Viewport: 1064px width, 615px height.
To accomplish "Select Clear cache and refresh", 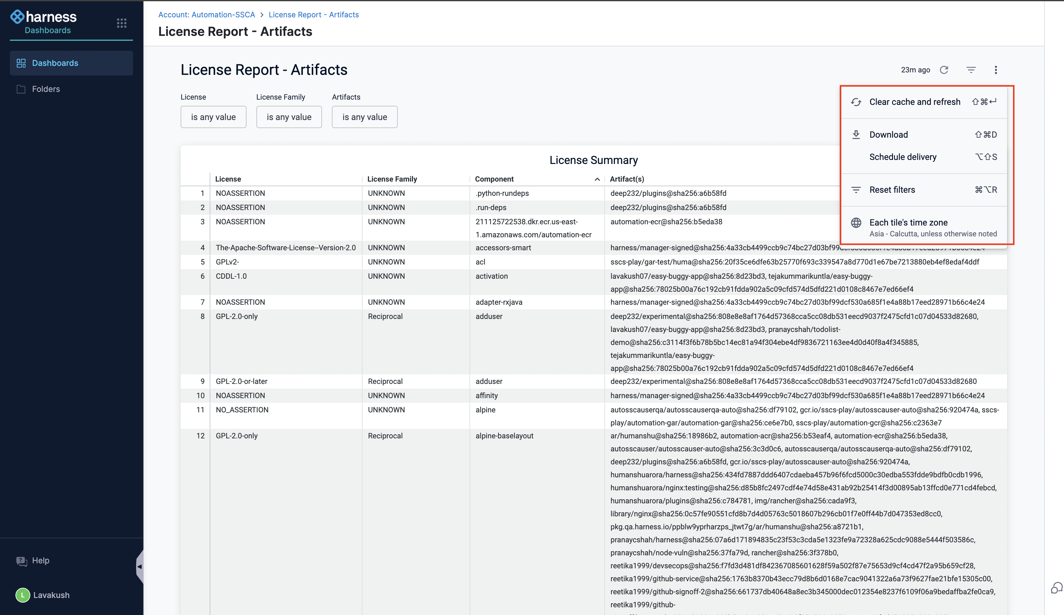I will pyautogui.click(x=915, y=102).
